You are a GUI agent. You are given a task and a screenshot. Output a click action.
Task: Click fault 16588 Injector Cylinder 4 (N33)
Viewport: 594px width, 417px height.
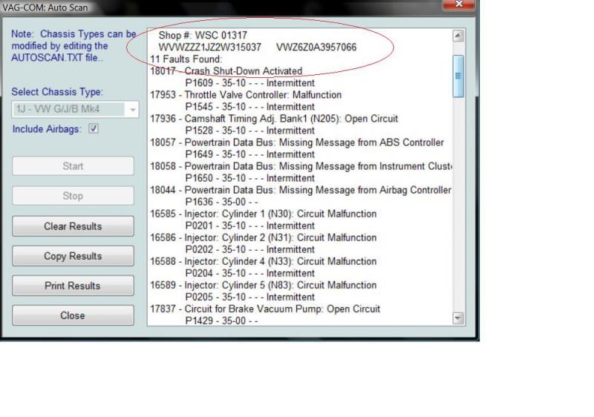(264, 261)
